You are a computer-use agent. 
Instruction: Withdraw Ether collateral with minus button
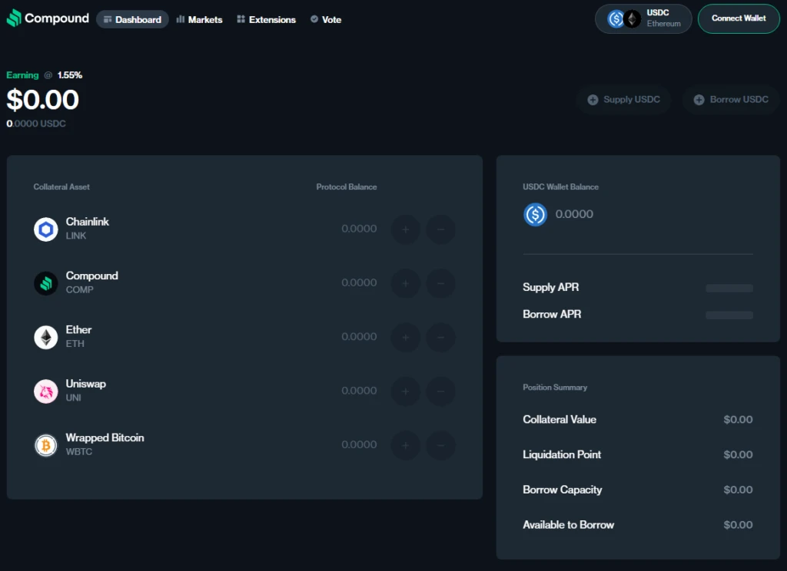point(440,338)
